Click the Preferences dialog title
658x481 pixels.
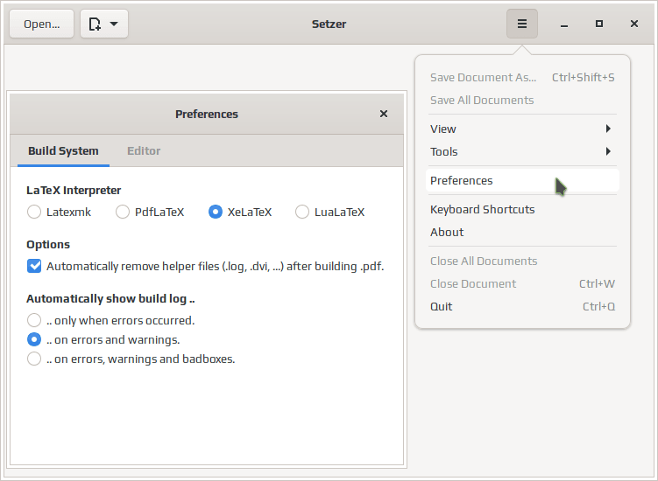click(207, 114)
